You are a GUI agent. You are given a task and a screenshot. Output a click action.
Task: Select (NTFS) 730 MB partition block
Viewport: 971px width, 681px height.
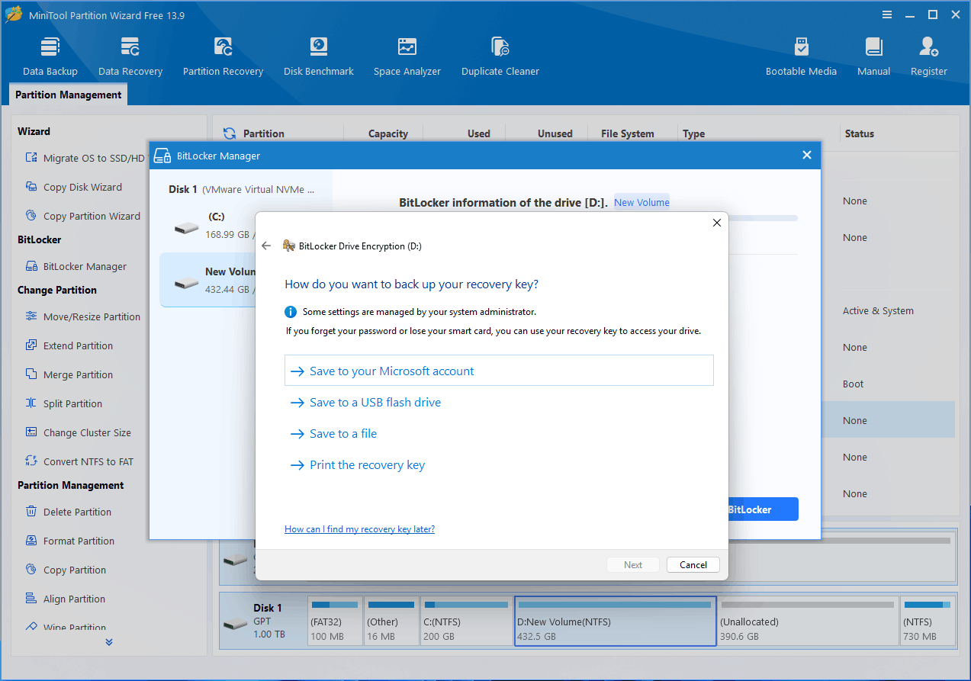(927, 620)
